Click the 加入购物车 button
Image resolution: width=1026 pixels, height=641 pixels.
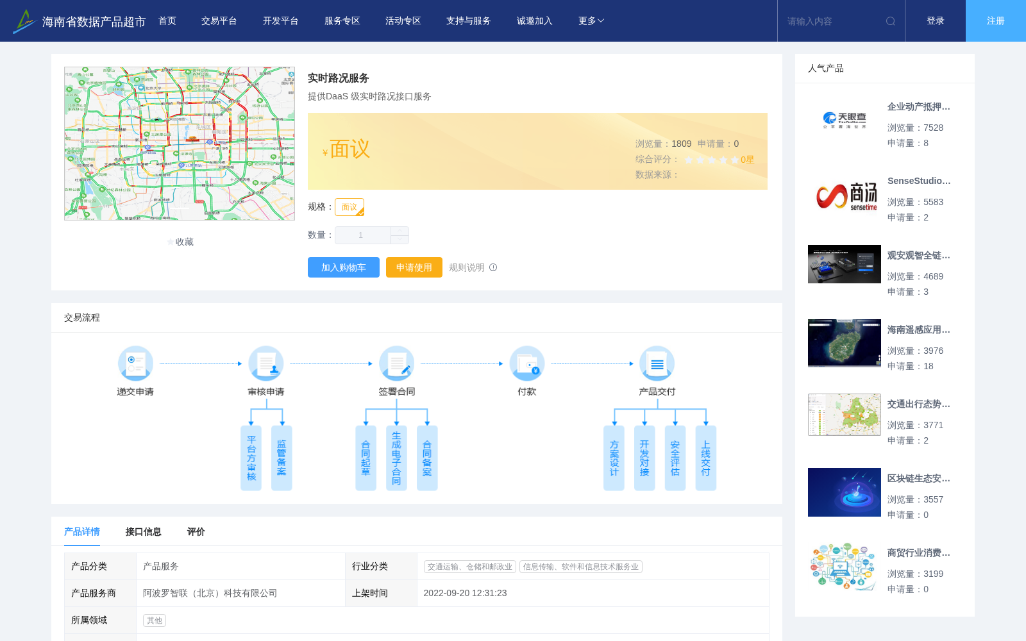(344, 267)
